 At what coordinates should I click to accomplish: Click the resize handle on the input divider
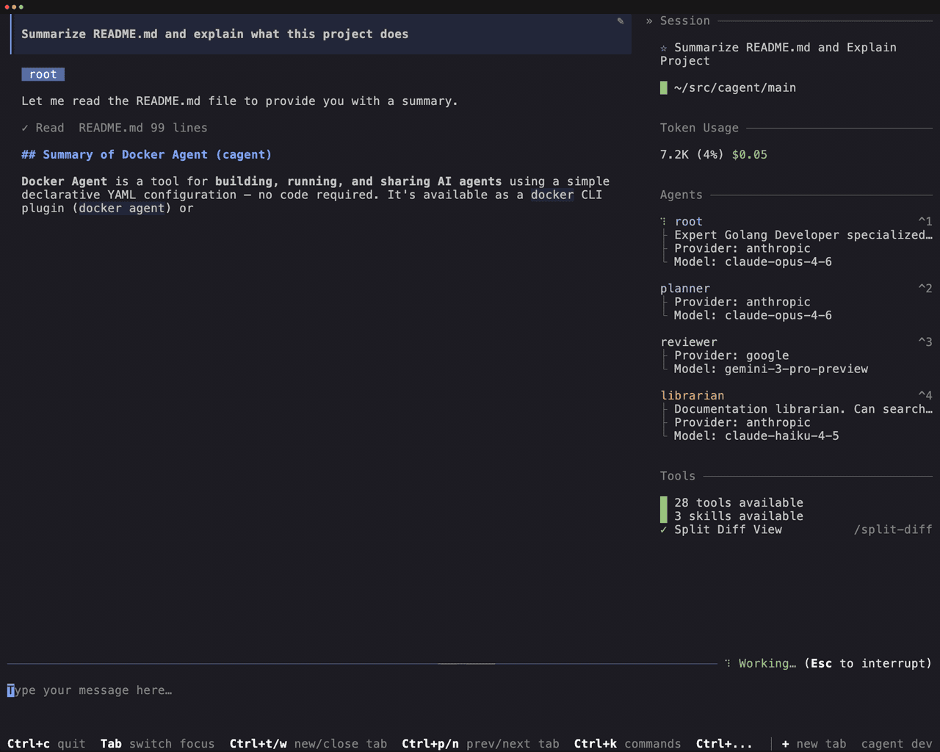(466, 663)
